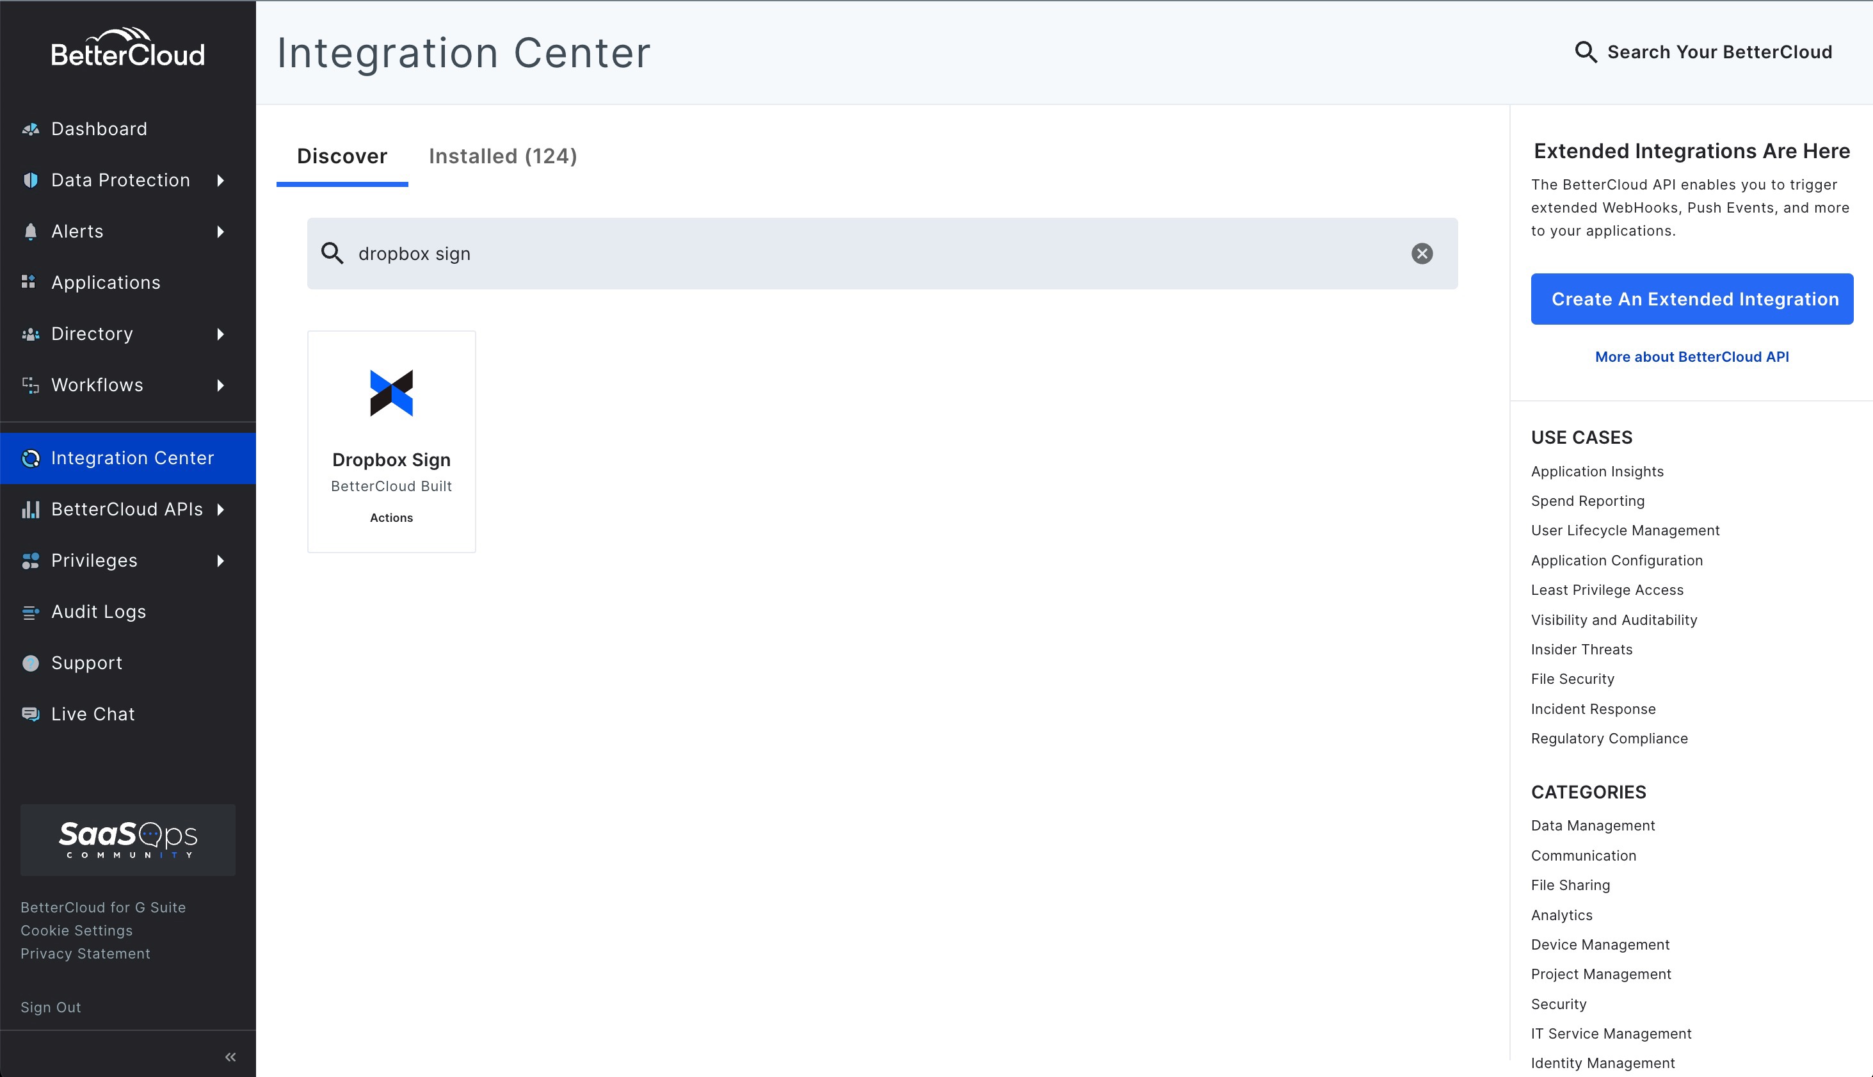The height and width of the screenshot is (1077, 1873).
Task: Open More about BetterCloud API
Action: 1691,357
